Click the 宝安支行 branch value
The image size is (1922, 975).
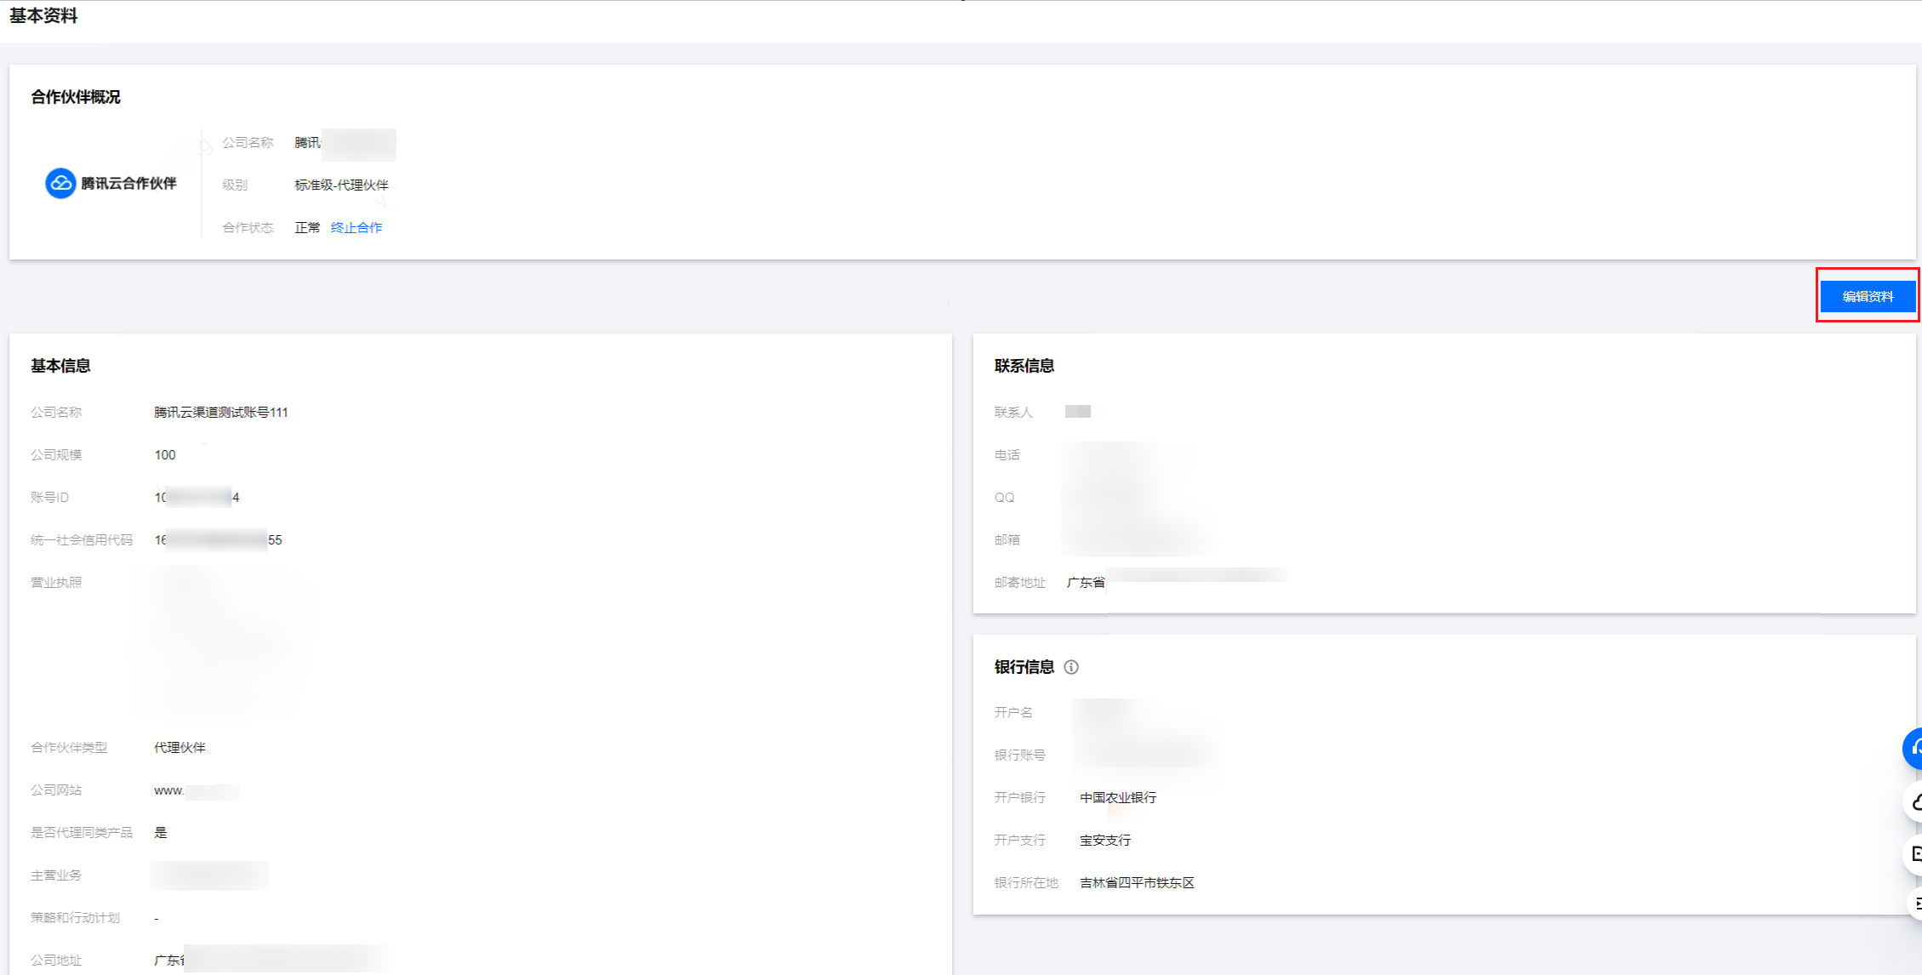1104,840
